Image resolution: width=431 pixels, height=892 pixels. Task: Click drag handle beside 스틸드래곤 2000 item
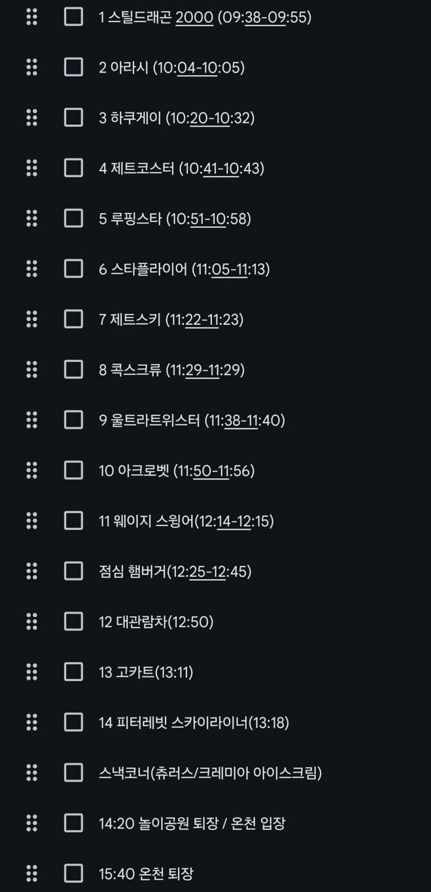pos(32,17)
